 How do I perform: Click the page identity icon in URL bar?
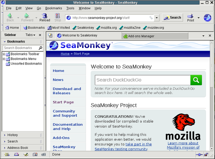click(68, 18)
